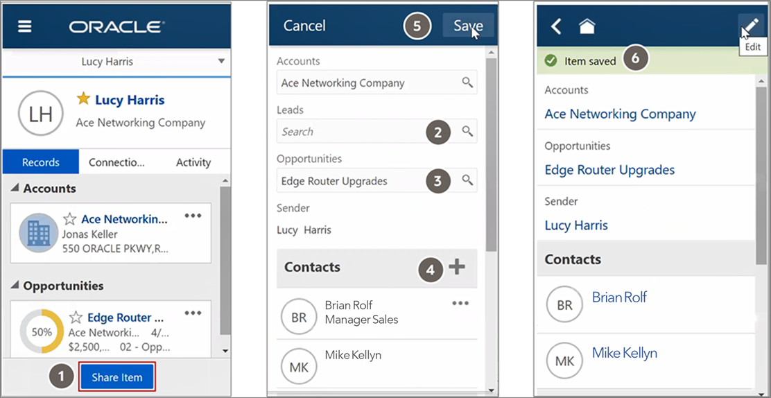Click the LH avatar circle
The width and height of the screenshot is (771, 398).
tap(41, 113)
